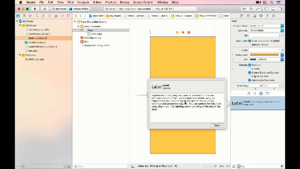The width and height of the screenshot is (300, 169).
Task: Enable the Hidden checkbox
Action: (250, 69)
